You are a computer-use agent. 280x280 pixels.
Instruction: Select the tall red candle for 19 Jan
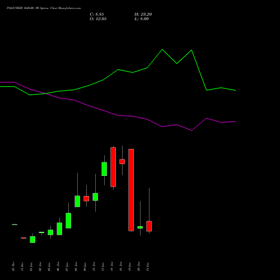[131, 190]
